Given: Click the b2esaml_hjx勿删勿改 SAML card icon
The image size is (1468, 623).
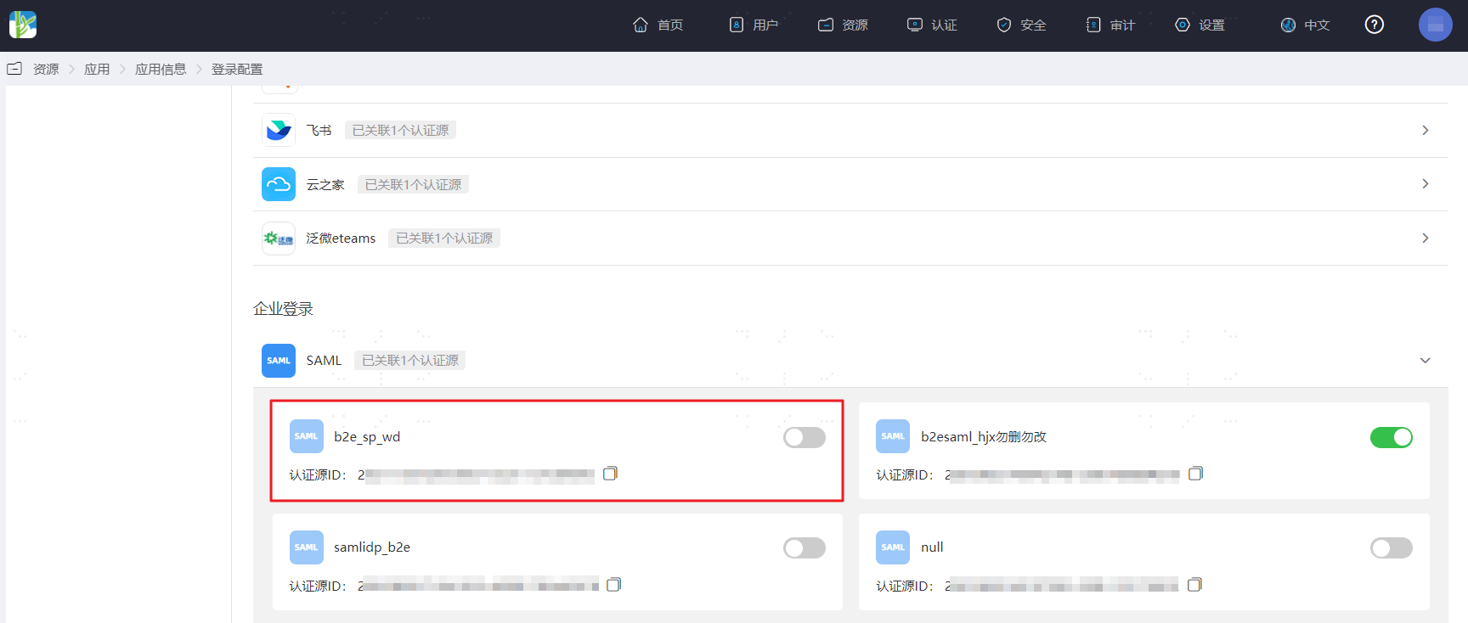Looking at the screenshot, I should [893, 436].
